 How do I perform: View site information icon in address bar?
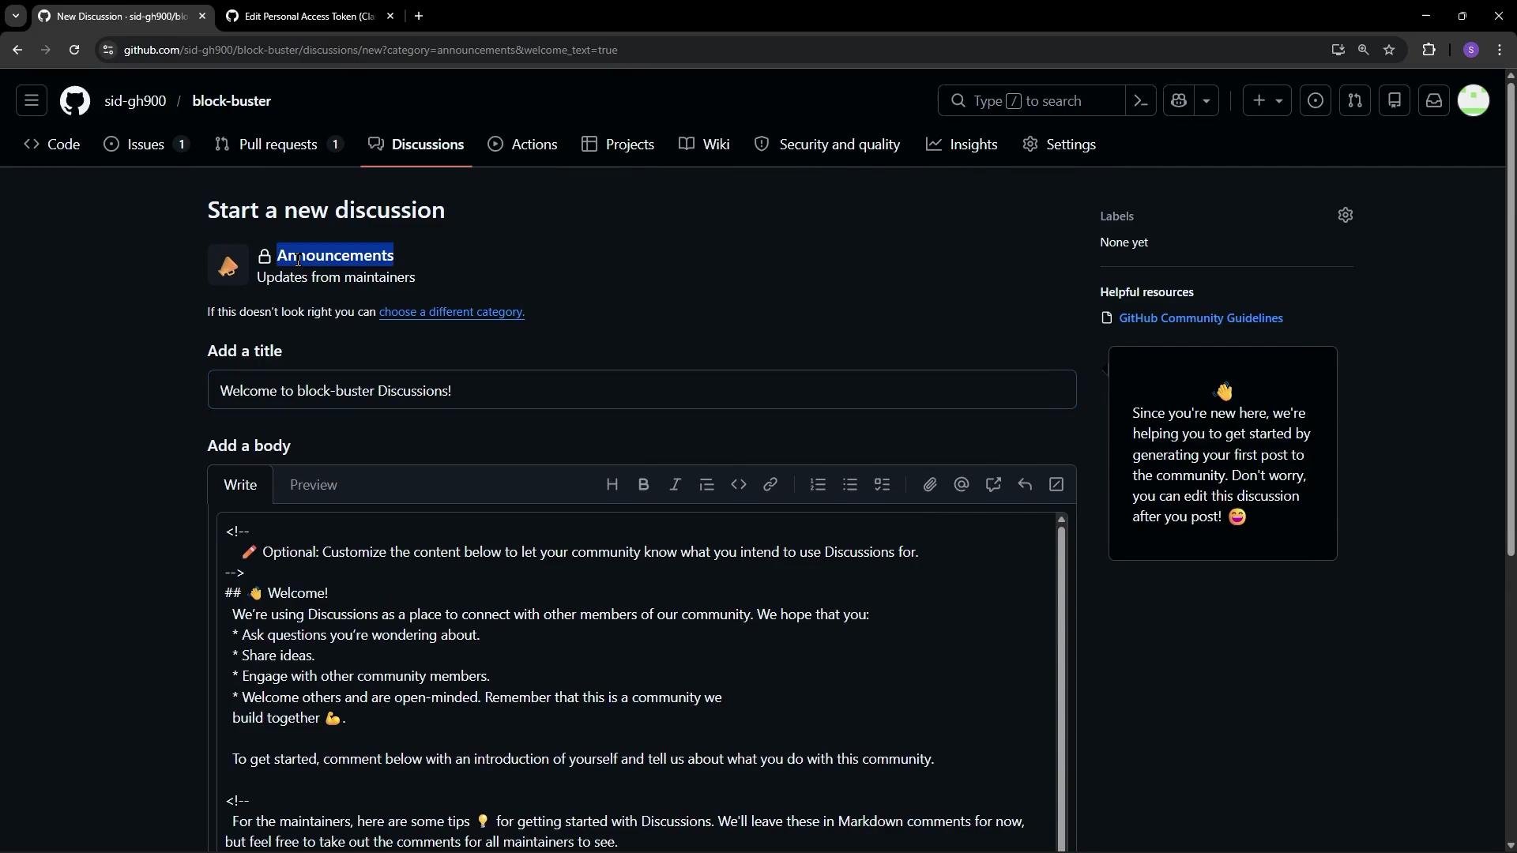(x=108, y=50)
